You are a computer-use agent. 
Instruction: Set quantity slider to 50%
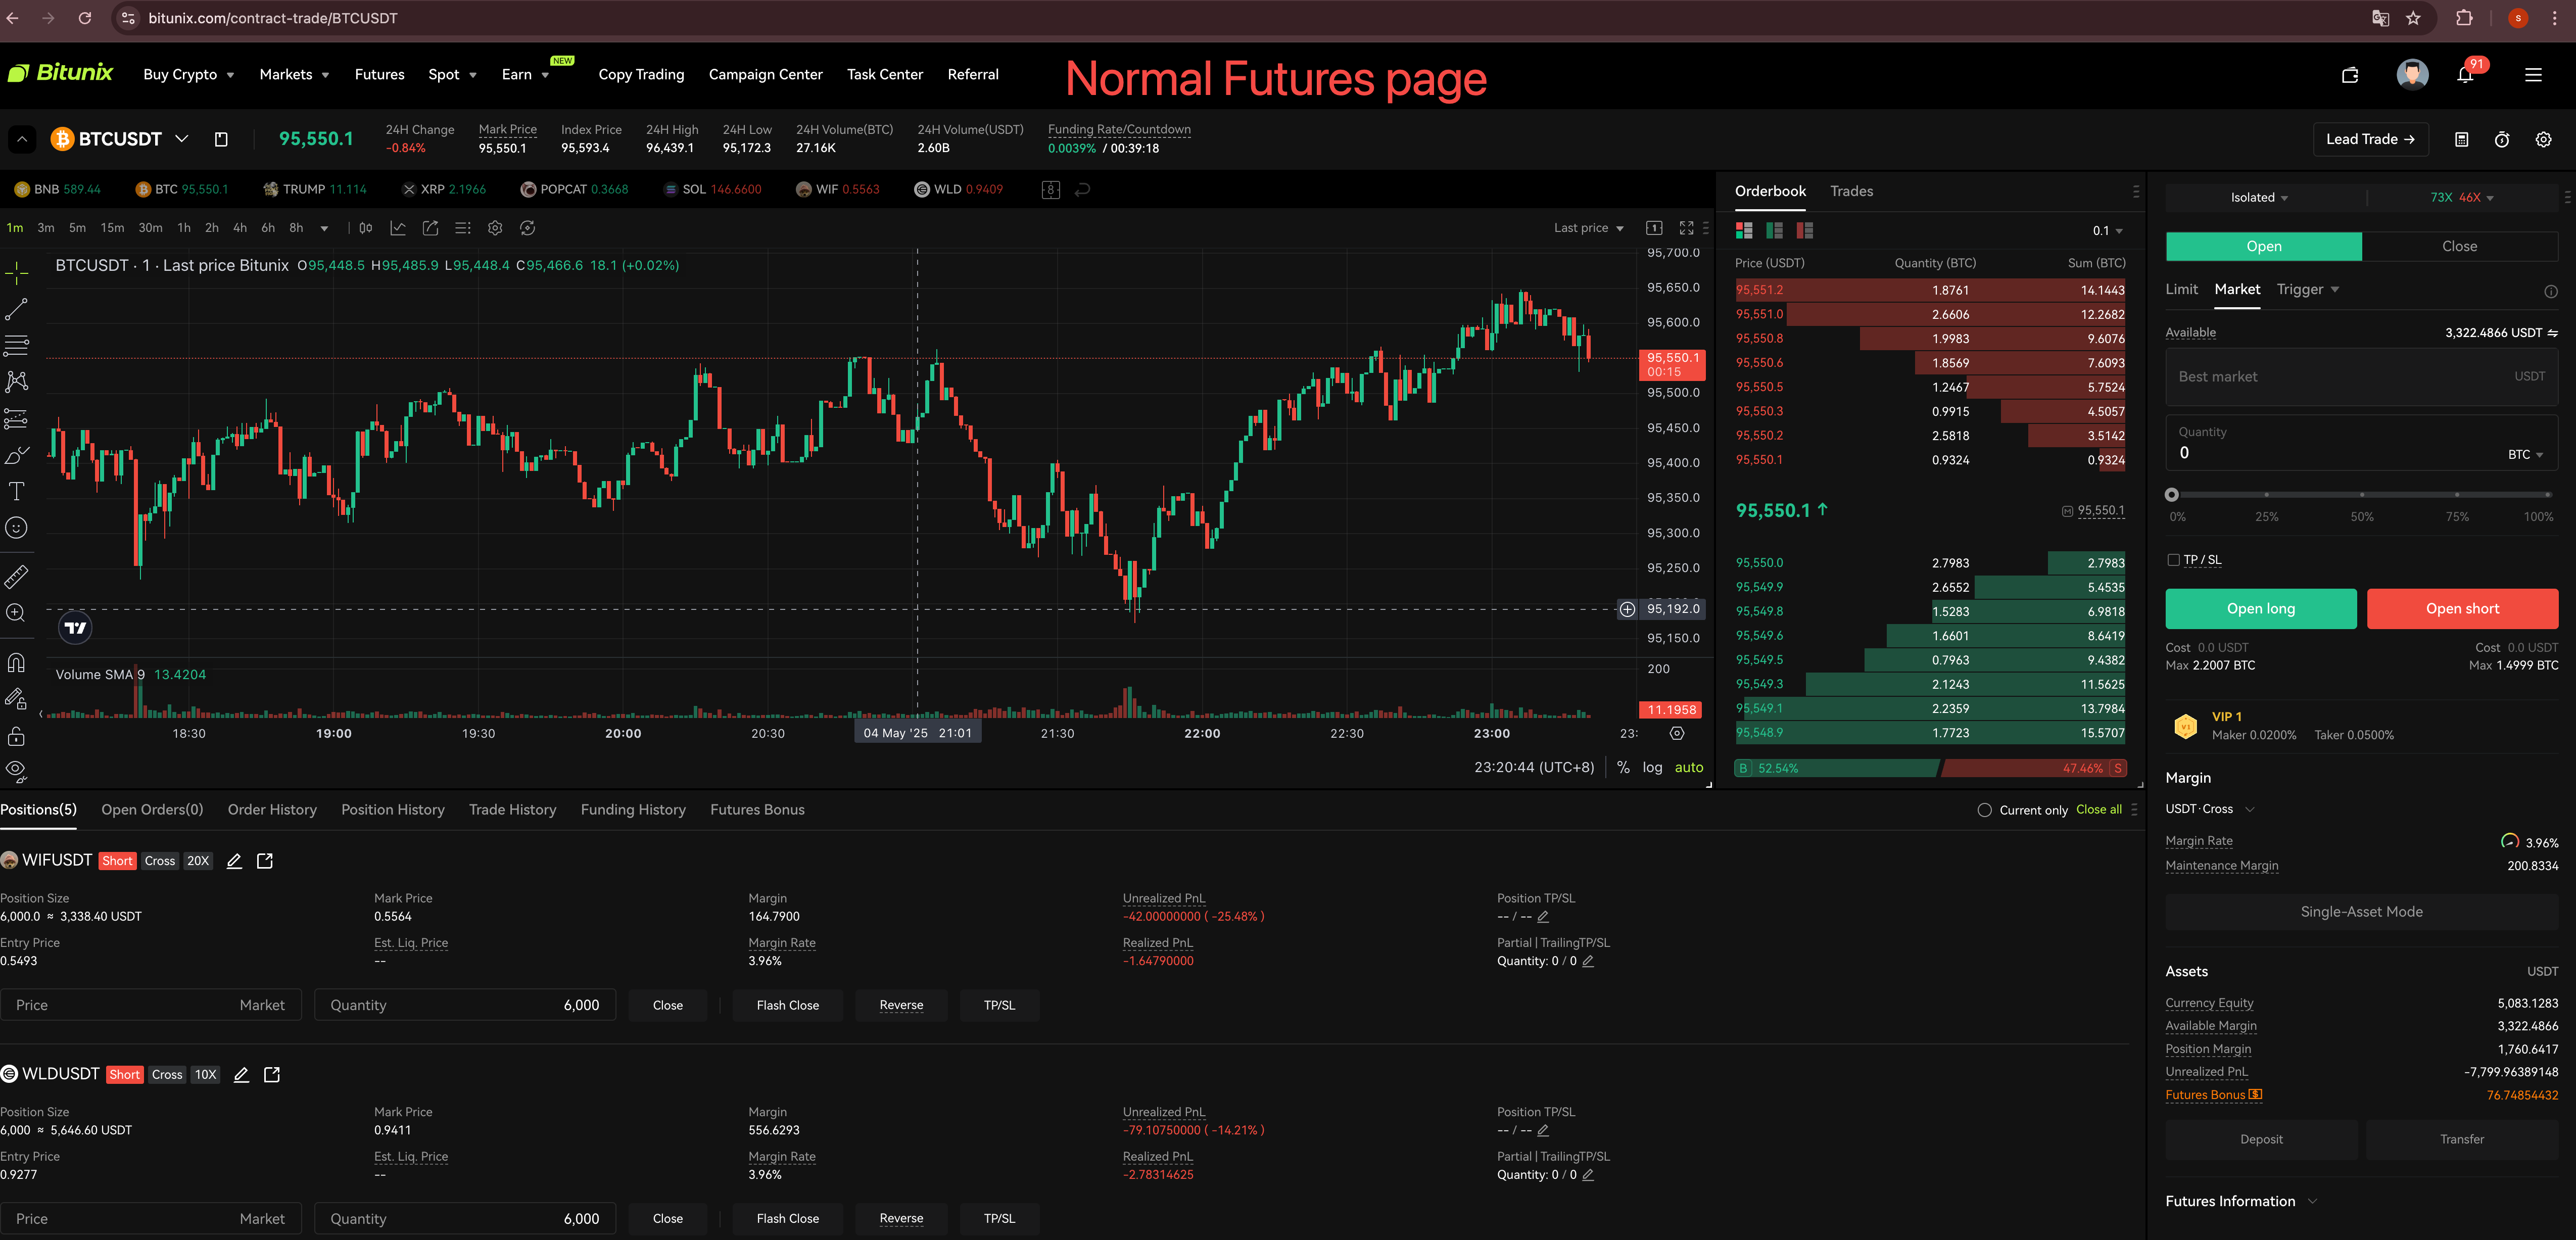pos(2361,495)
